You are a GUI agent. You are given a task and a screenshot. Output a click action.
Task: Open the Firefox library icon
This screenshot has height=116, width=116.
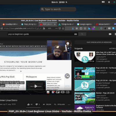77,28
